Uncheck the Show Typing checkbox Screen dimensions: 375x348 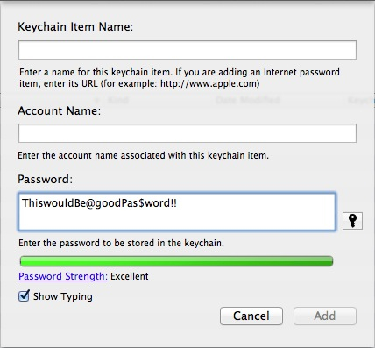24,295
